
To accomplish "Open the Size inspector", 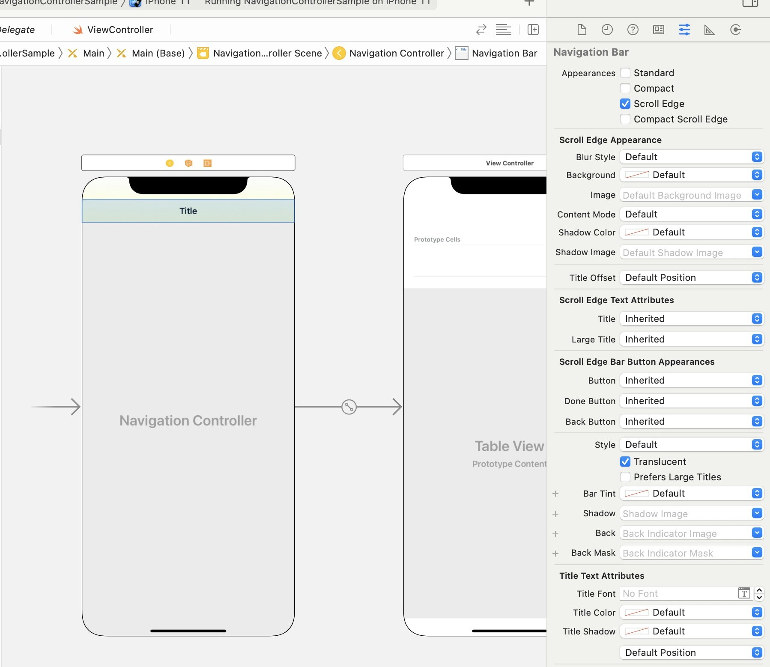I will [x=710, y=30].
